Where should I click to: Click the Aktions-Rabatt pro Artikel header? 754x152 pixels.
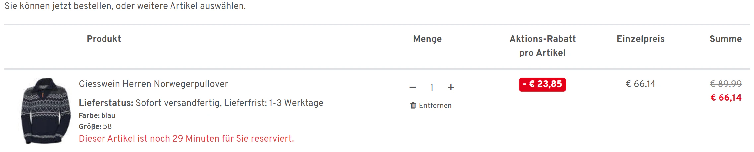[x=542, y=46]
